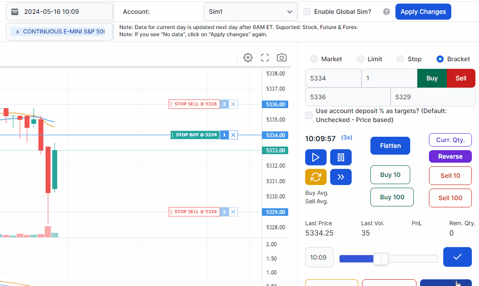479x286 pixels.
Task: Click Last Price value 5334.25
Action: (319, 233)
